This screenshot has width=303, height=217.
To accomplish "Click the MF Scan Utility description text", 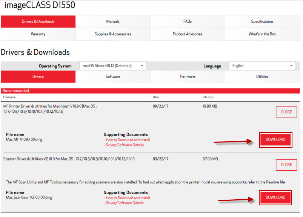I will [146, 182].
